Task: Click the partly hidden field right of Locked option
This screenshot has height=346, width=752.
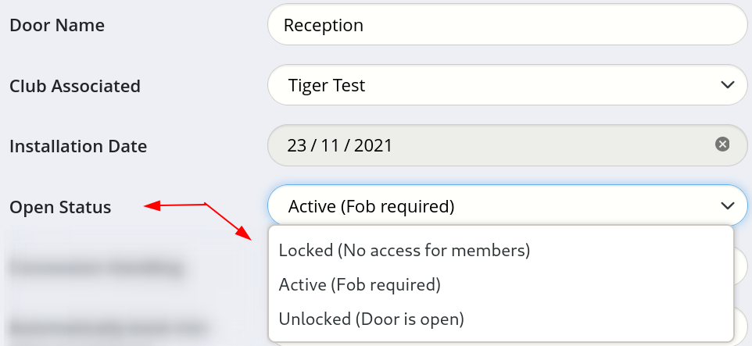Action: click(742, 264)
